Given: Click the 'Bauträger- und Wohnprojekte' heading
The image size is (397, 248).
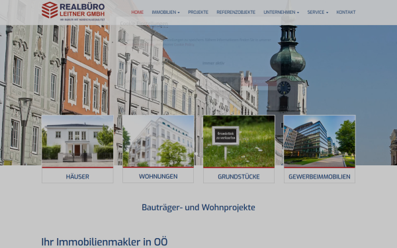Looking at the screenshot, I should [x=198, y=207].
